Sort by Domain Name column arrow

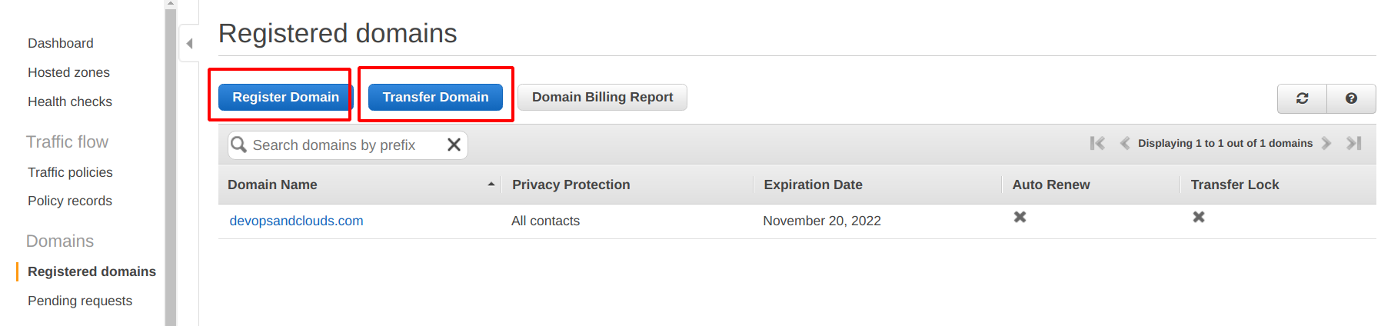pyautogui.click(x=491, y=185)
